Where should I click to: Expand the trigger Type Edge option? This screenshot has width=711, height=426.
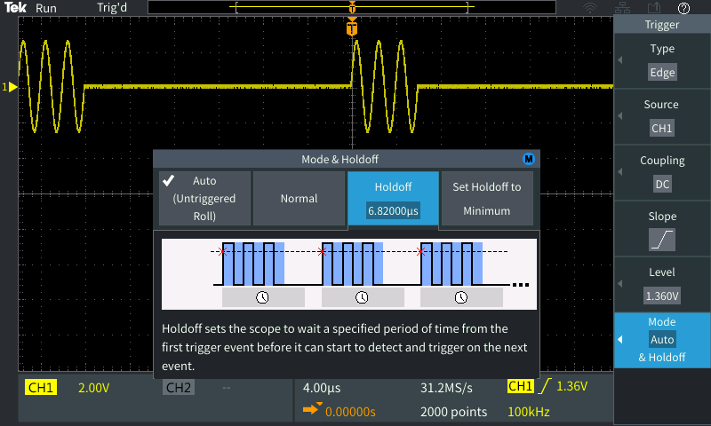pos(662,61)
